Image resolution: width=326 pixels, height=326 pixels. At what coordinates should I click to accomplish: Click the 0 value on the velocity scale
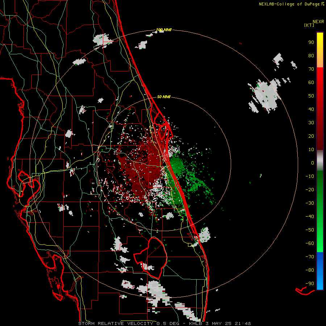click(x=313, y=163)
